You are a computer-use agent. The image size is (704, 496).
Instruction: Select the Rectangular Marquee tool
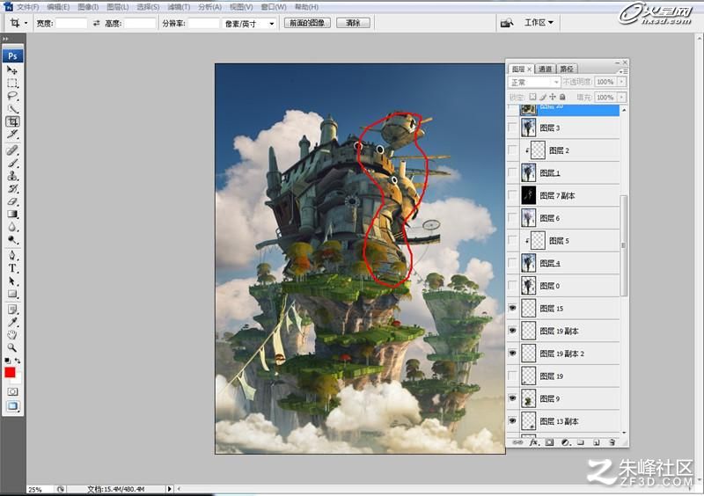click(12, 83)
